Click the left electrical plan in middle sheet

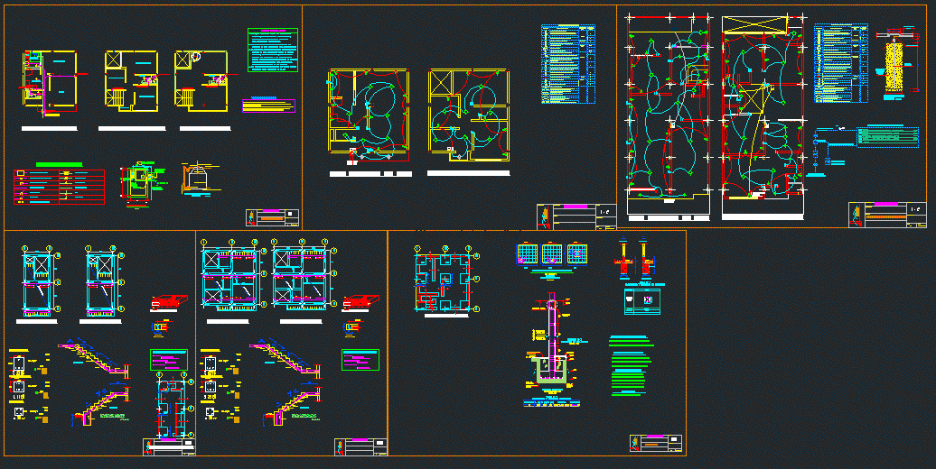(x=369, y=117)
